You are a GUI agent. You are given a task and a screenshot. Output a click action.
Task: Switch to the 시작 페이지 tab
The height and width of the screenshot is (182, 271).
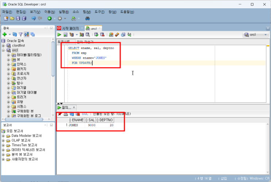[x=70, y=28]
